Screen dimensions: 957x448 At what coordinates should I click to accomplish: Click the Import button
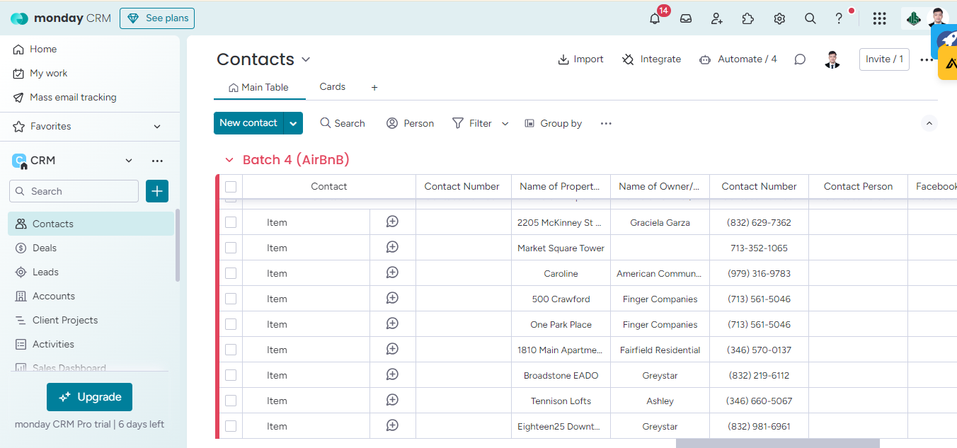coord(580,59)
